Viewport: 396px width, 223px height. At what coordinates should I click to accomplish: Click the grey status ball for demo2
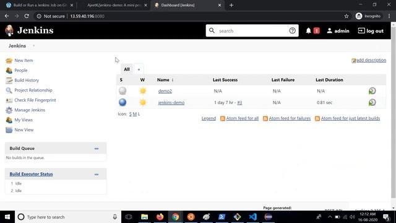tap(123, 91)
